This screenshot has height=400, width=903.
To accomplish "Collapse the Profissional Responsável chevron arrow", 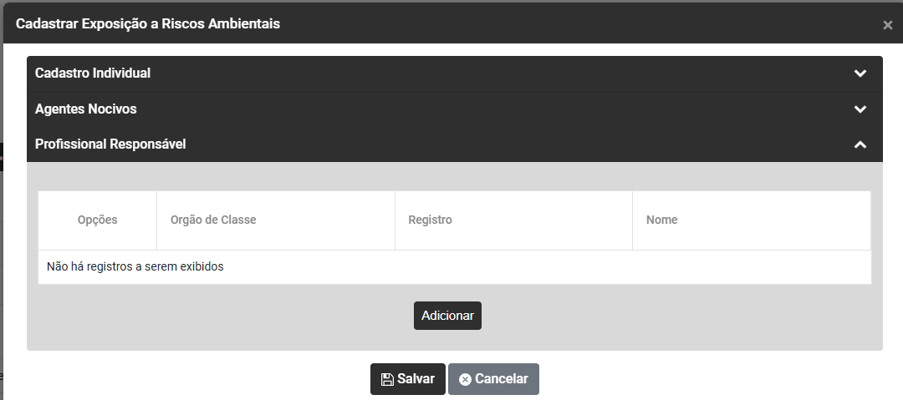I will pyautogui.click(x=860, y=144).
